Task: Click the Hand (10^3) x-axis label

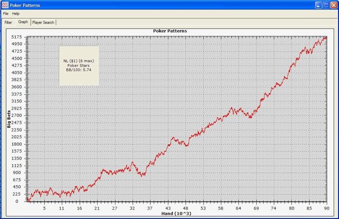Action: click(x=176, y=213)
